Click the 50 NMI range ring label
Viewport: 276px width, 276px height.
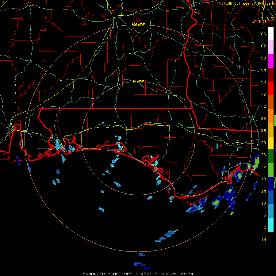coord(138,81)
